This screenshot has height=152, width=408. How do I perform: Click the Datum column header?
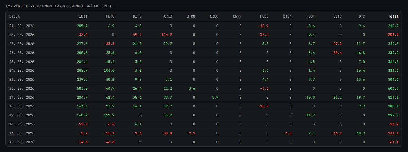click(x=14, y=16)
